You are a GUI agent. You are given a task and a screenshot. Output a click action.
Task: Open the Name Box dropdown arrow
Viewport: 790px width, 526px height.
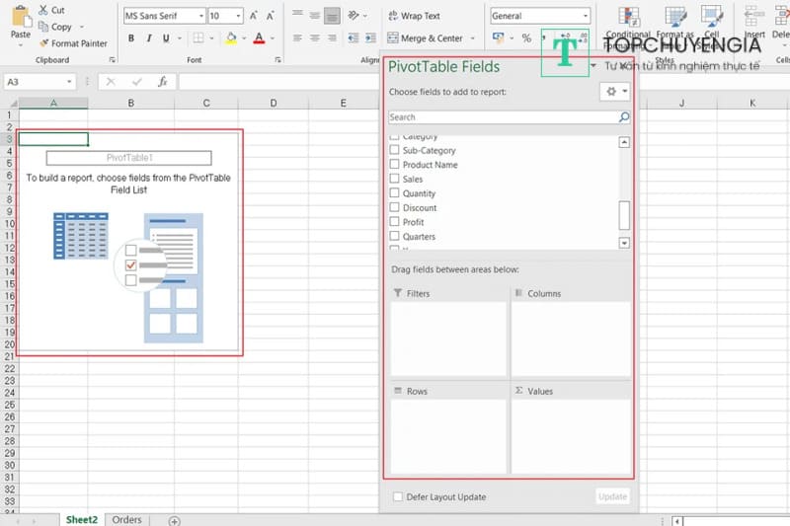coord(69,82)
